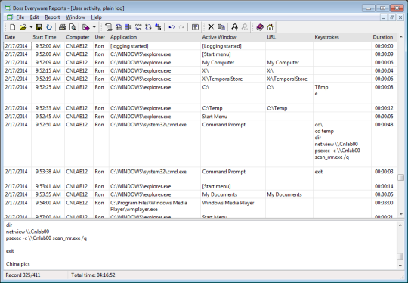This screenshot has width=408, height=283.
Task: Click the 'Record 325/411' status bar entry
Action: [x=23, y=275]
